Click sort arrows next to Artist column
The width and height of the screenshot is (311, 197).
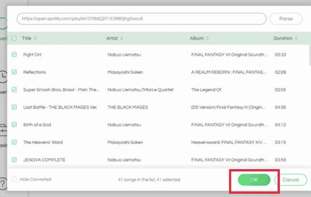coord(122,38)
